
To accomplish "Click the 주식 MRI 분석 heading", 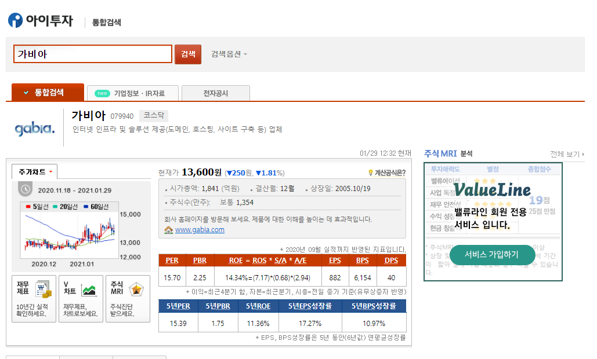I will pos(448,153).
